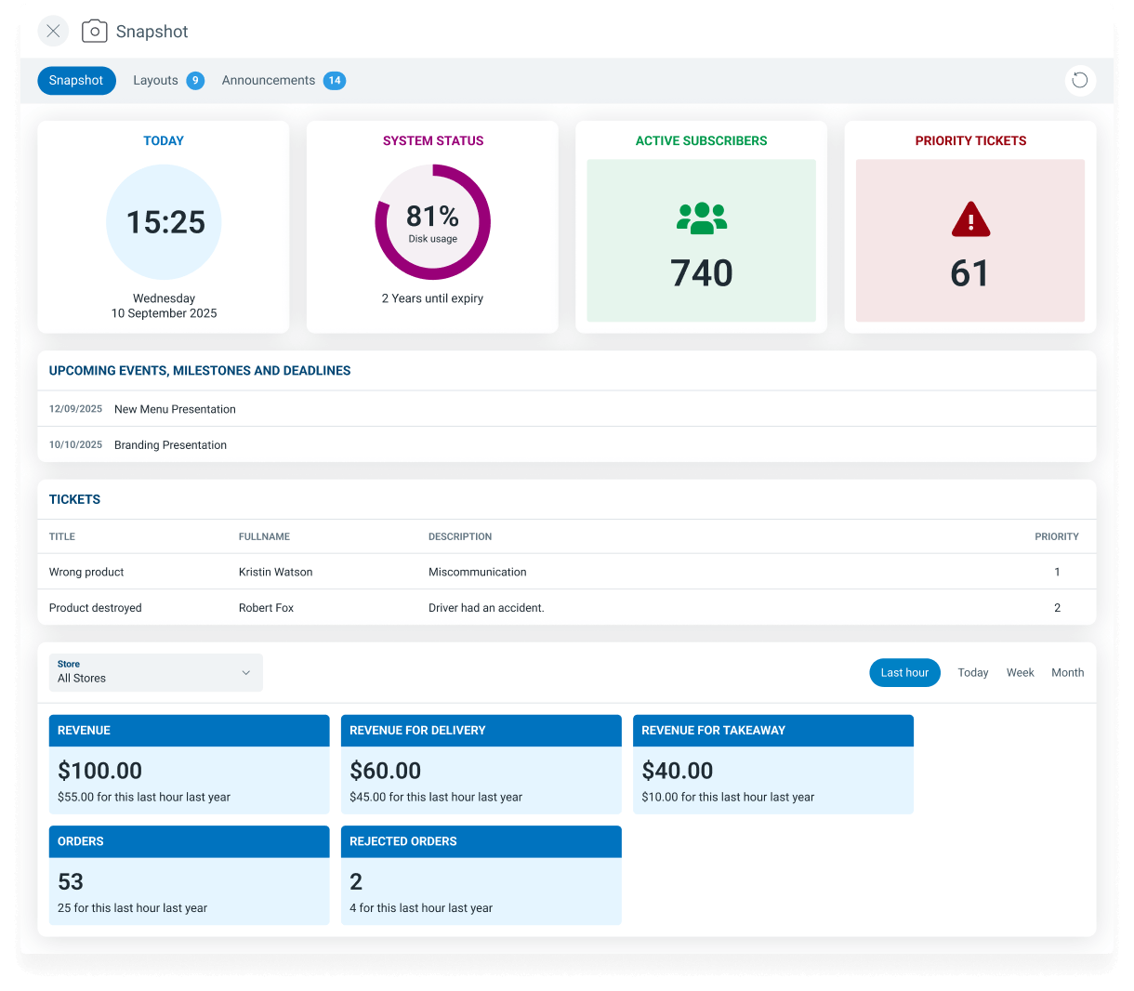The image size is (1134, 991).
Task: Close the Snapshot panel with the X icon
Action: pyautogui.click(x=53, y=32)
